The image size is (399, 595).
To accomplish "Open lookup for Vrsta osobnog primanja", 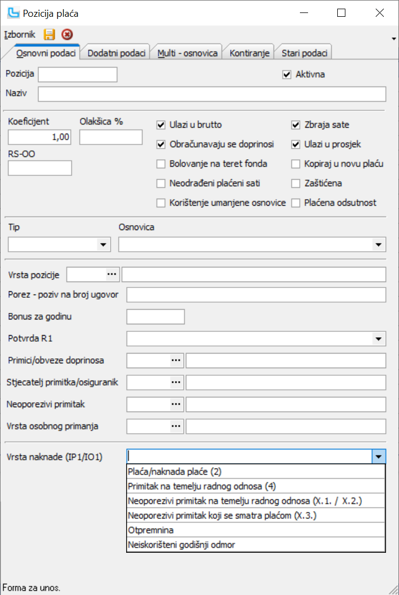I will point(175,426).
